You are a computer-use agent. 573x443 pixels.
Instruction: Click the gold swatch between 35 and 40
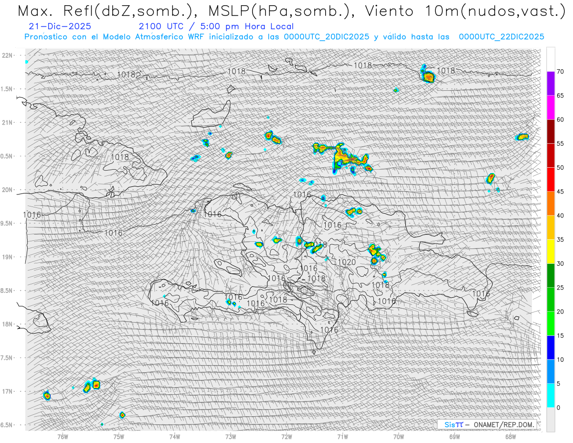551,227
